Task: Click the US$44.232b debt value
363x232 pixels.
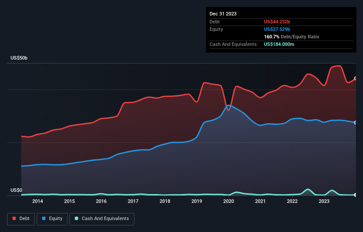Action: pyautogui.click(x=277, y=22)
